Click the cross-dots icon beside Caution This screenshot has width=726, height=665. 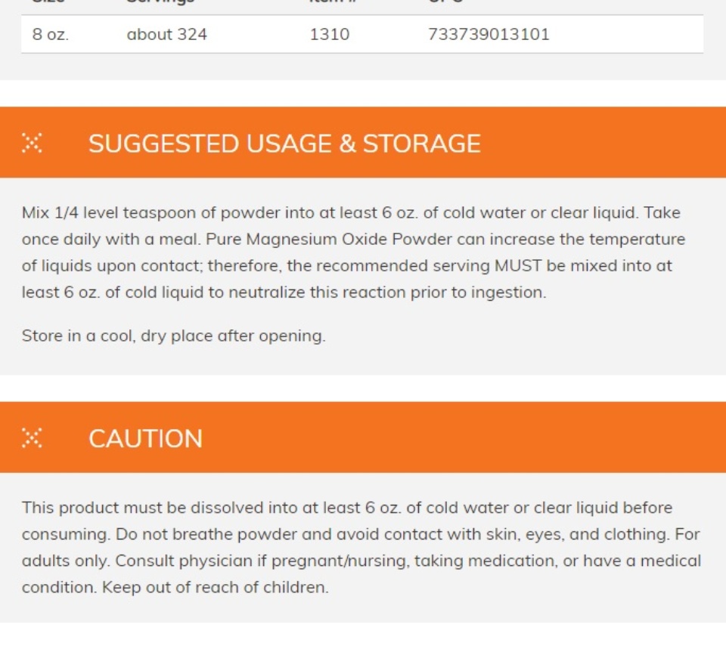[x=32, y=438]
